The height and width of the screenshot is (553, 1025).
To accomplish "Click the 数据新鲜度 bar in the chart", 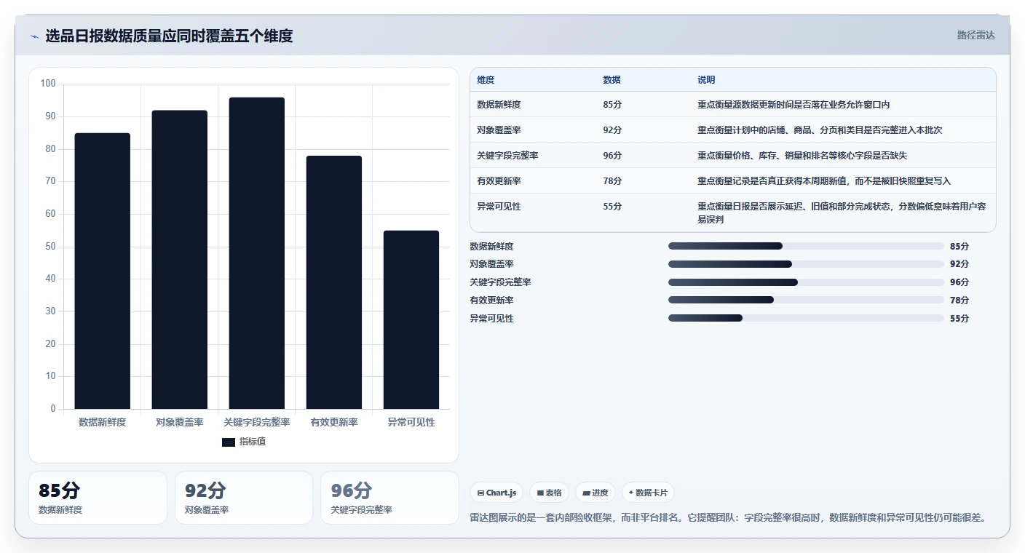I will click(x=103, y=271).
